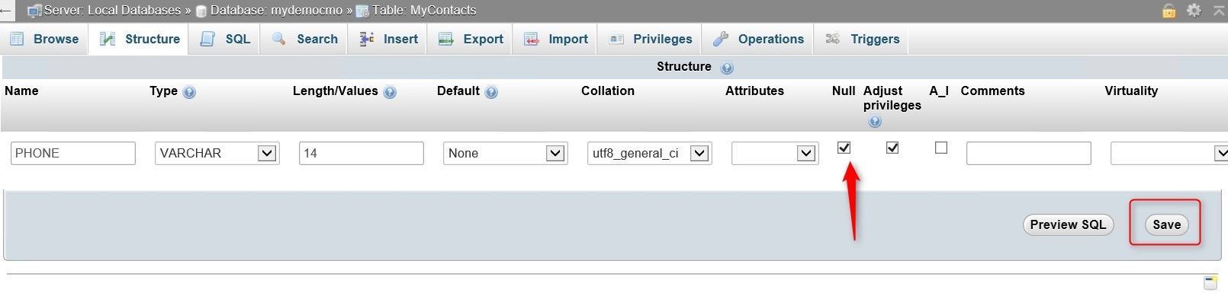This screenshot has width=1228, height=299.
Task: Switch to the Browse tab
Action: click(45, 39)
